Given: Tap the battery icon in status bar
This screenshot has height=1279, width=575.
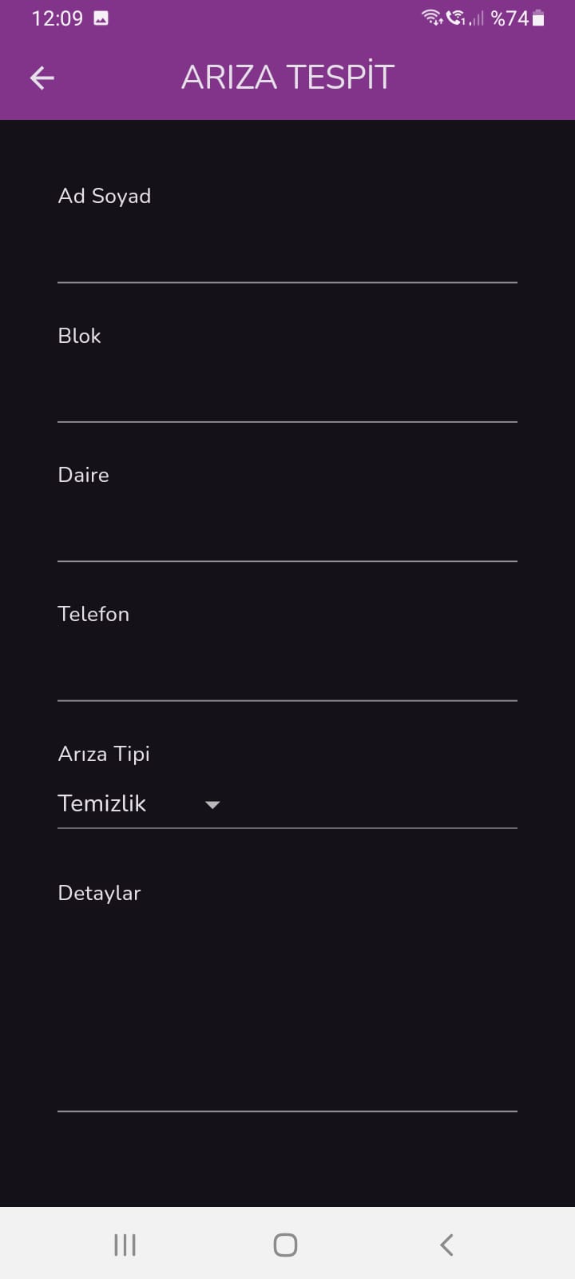Looking at the screenshot, I should [539, 18].
